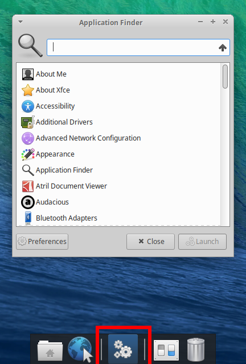
Task: Close window with title bar X
Action: (225, 22)
